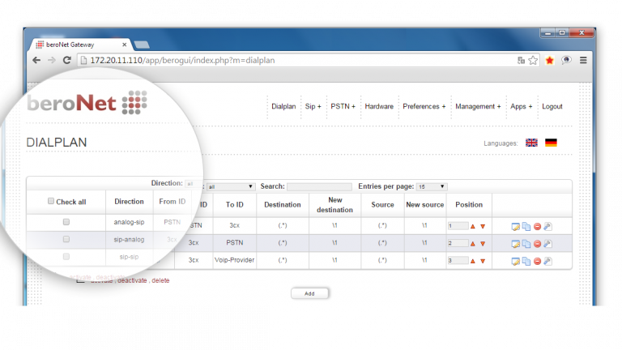The width and height of the screenshot is (622, 350).
Task: Open wrench settings for Voip-Provider entry
Action: point(547,262)
